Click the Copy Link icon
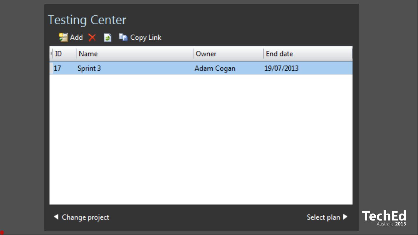This screenshot has width=418, height=235. pos(123,37)
